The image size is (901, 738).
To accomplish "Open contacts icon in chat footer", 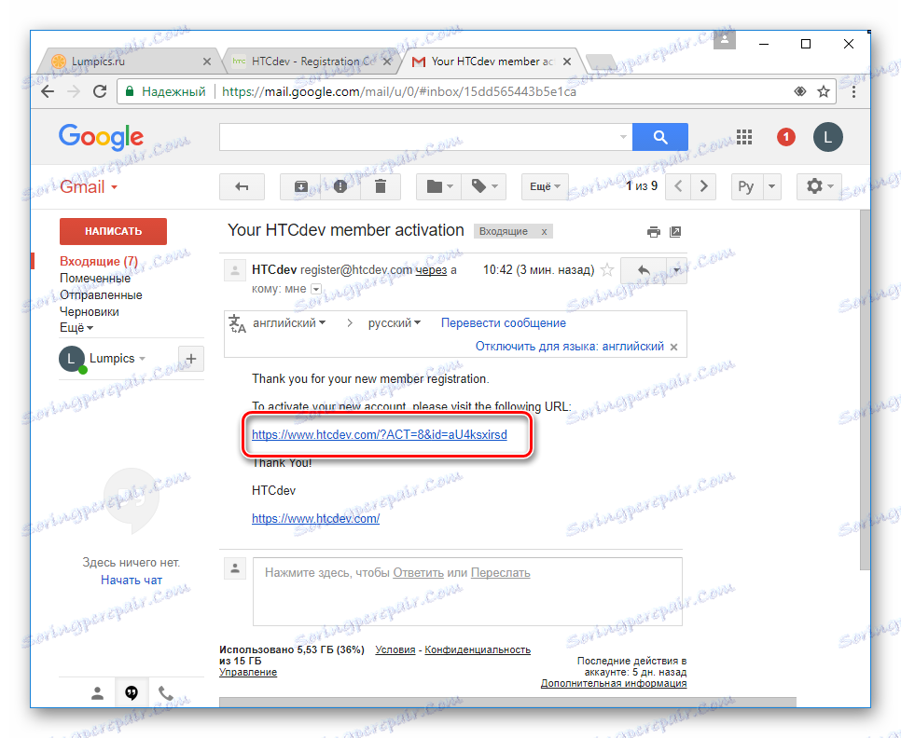I will (98, 693).
